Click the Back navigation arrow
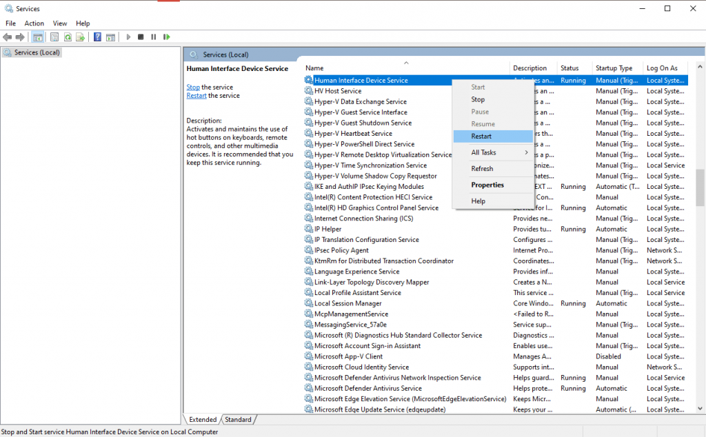This screenshot has width=706, height=437. click(x=7, y=37)
